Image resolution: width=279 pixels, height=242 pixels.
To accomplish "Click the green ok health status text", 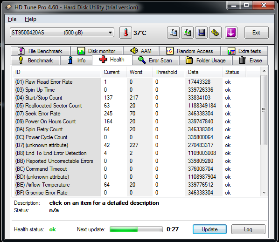I will click(53, 229).
